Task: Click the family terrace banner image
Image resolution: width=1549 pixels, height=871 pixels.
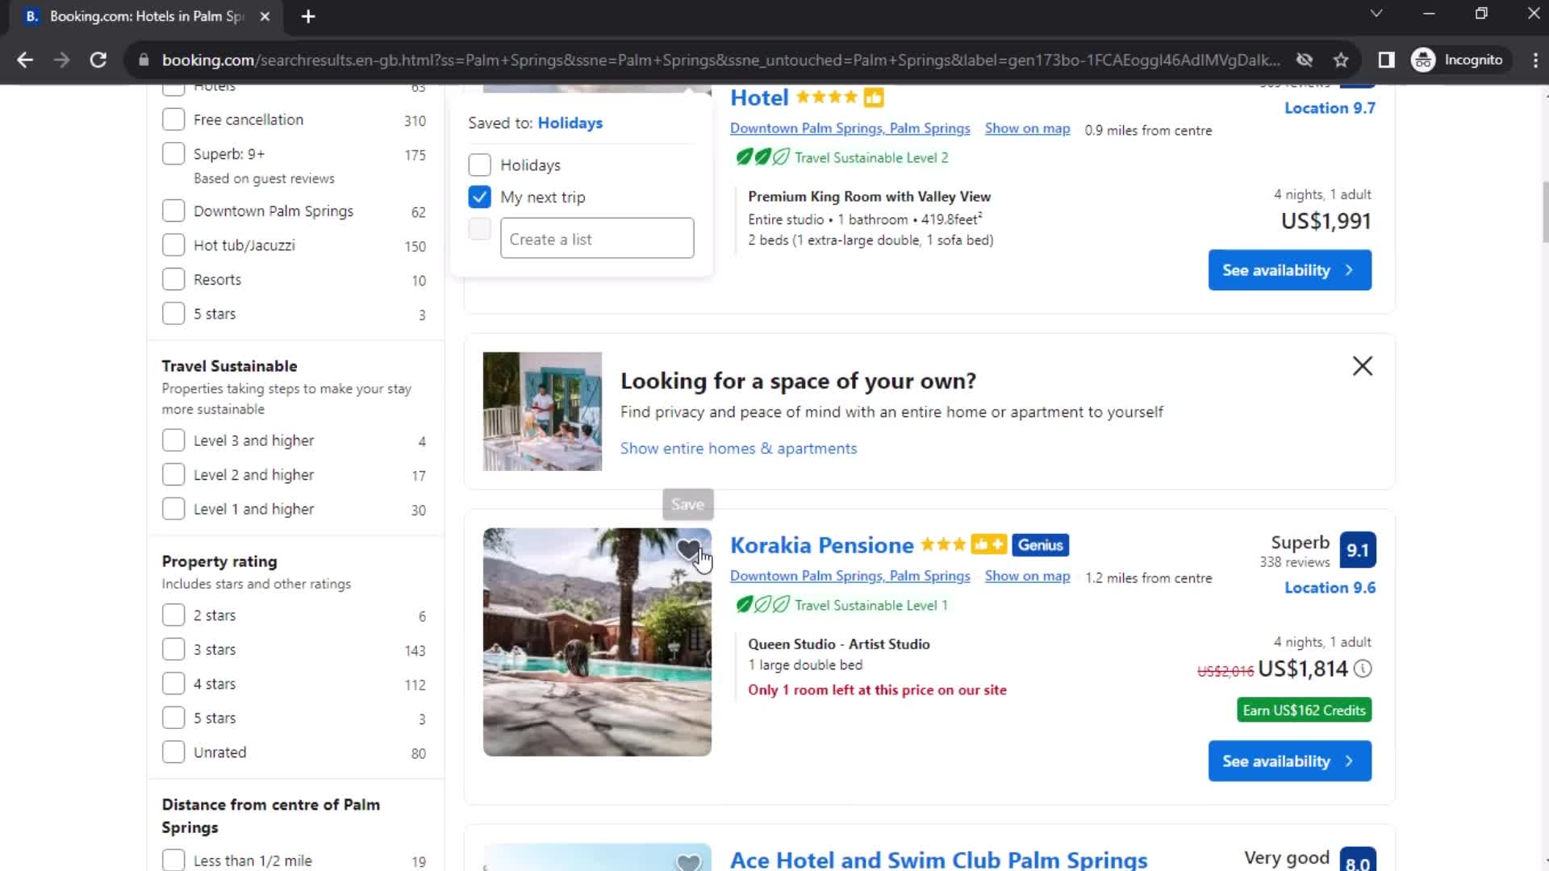Action: pyautogui.click(x=542, y=411)
